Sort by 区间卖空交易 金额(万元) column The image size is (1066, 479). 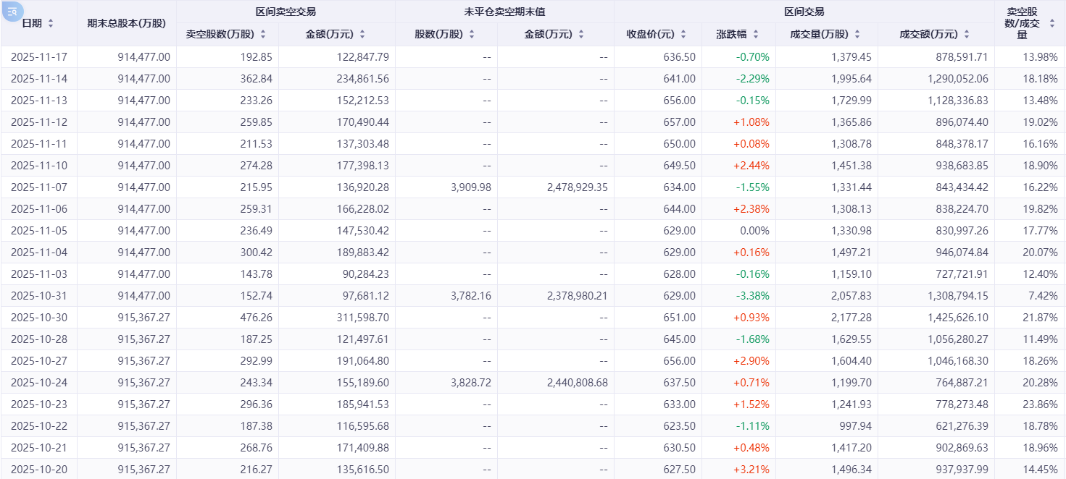[362, 34]
